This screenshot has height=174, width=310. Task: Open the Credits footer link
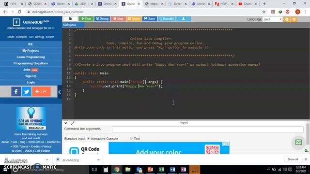(x=35, y=146)
